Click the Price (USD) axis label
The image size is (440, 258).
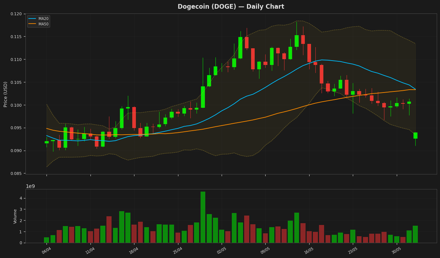(6, 94)
